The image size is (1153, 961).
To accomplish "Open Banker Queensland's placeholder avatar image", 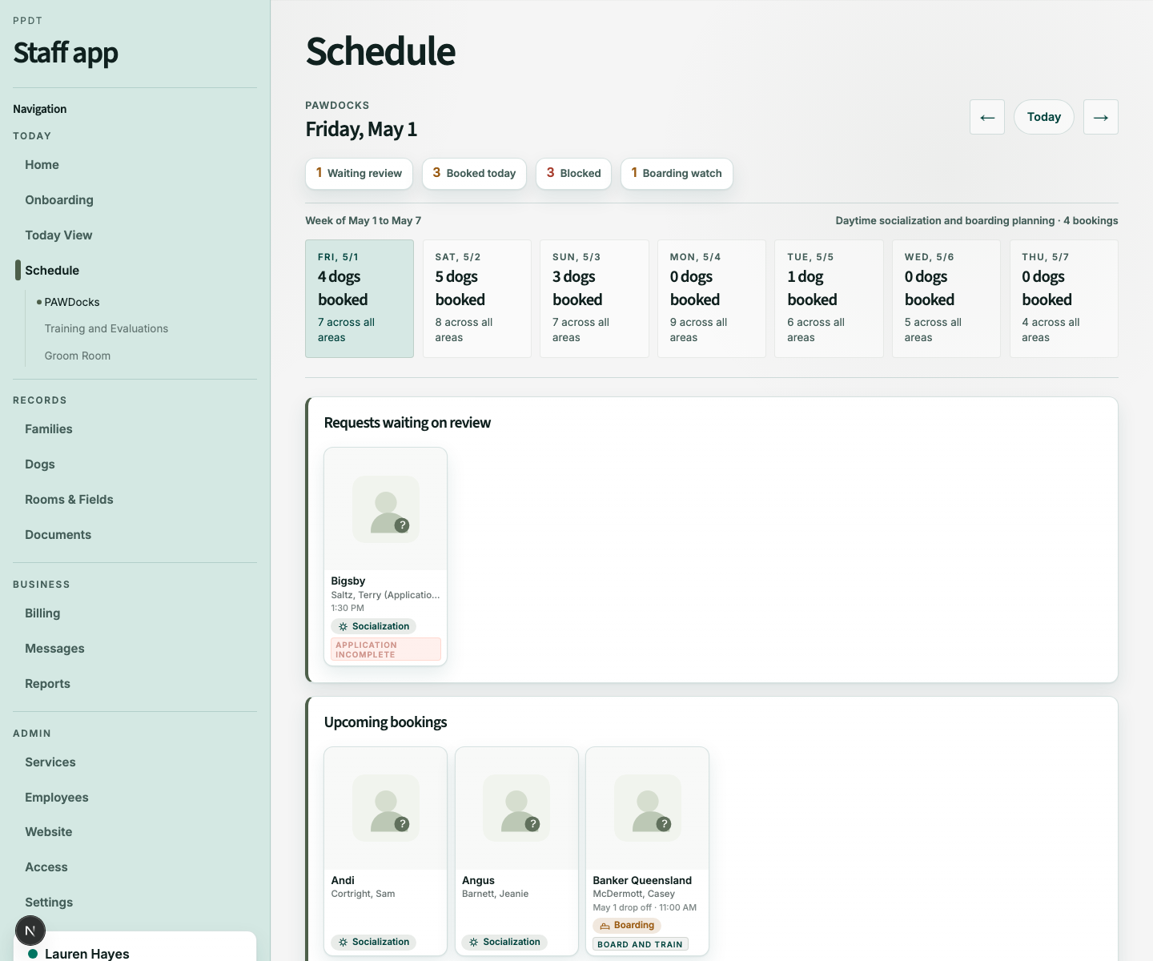I will tap(648, 808).
